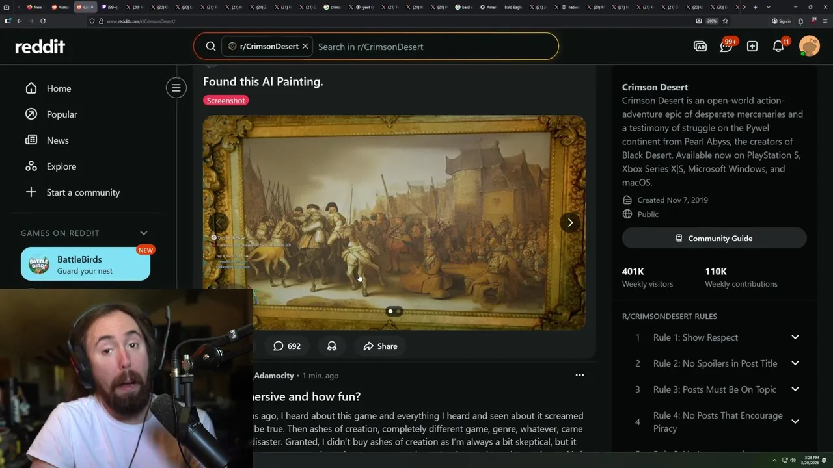Screen dimensions: 833x468
Task: Open notifications bell with 11 badge
Action: pos(778,46)
